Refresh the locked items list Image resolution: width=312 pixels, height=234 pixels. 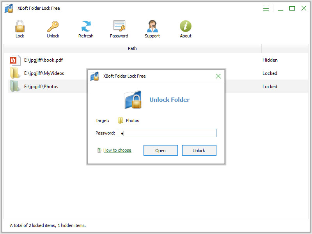86,27
